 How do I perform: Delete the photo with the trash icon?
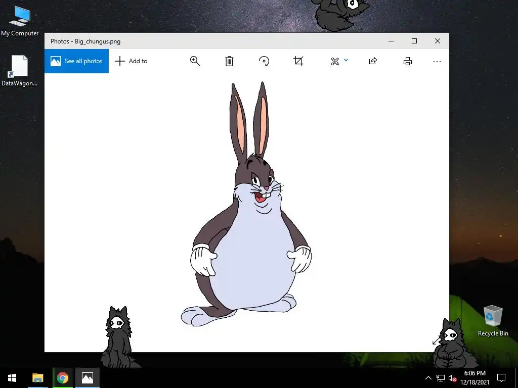pyautogui.click(x=229, y=61)
